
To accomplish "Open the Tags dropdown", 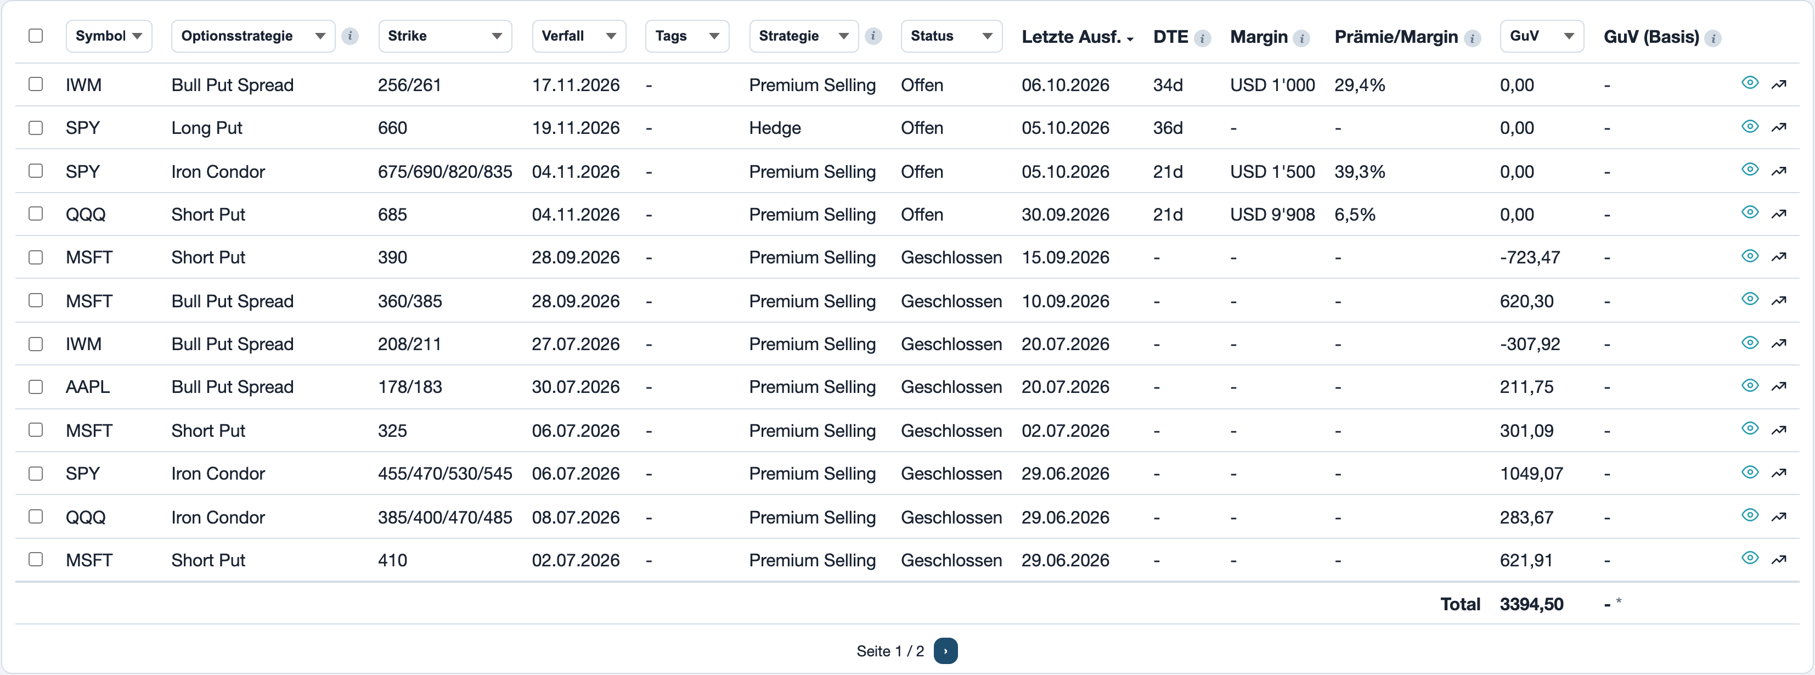I will pyautogui.click(x=687, y=36).
